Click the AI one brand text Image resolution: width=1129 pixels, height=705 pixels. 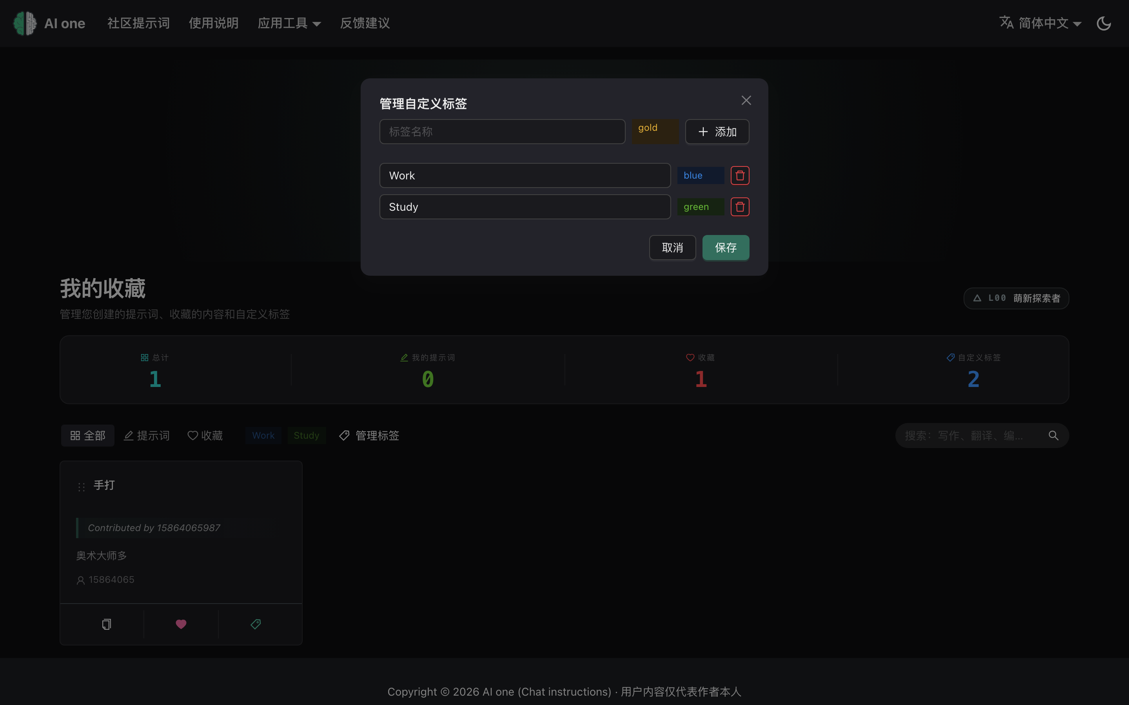(64, 23)
